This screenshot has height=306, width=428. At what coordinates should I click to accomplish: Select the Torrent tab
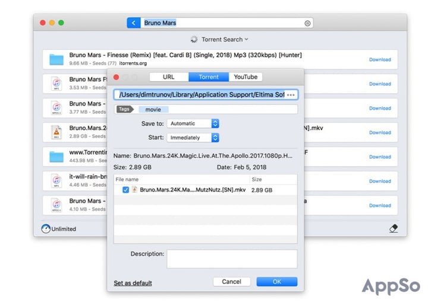[208, 77]
